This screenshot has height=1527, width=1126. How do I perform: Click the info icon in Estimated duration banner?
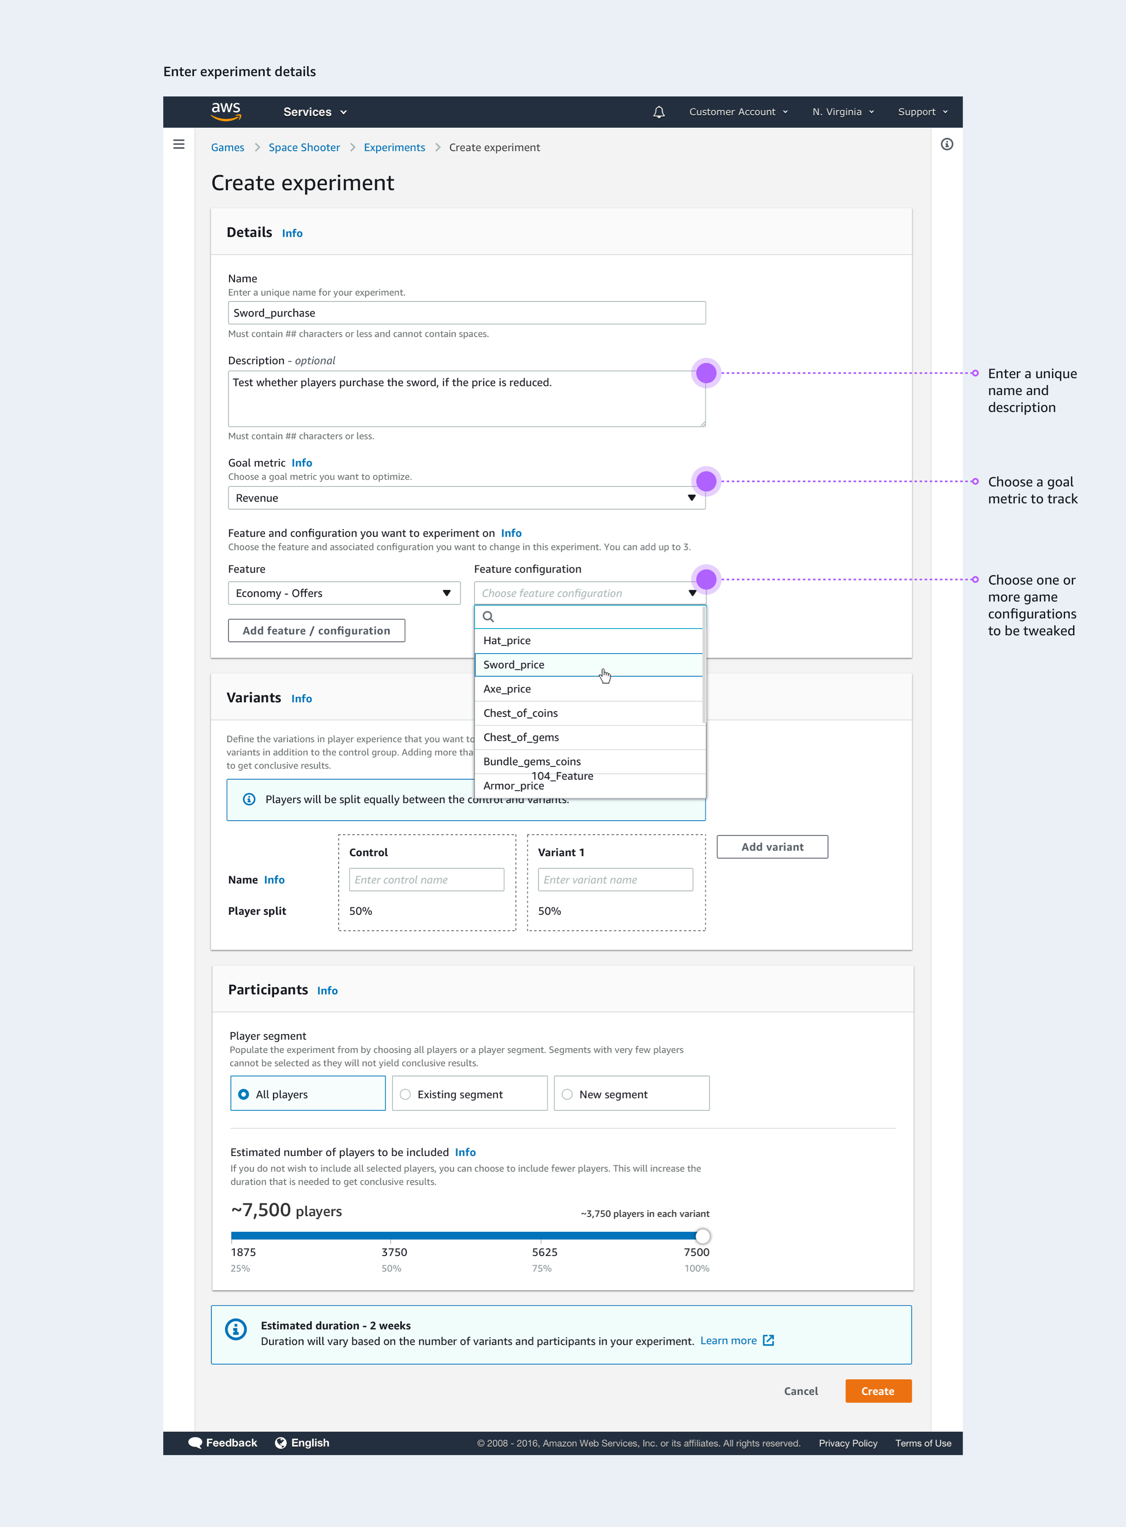pyautogui.click(x=236, y=1329)
